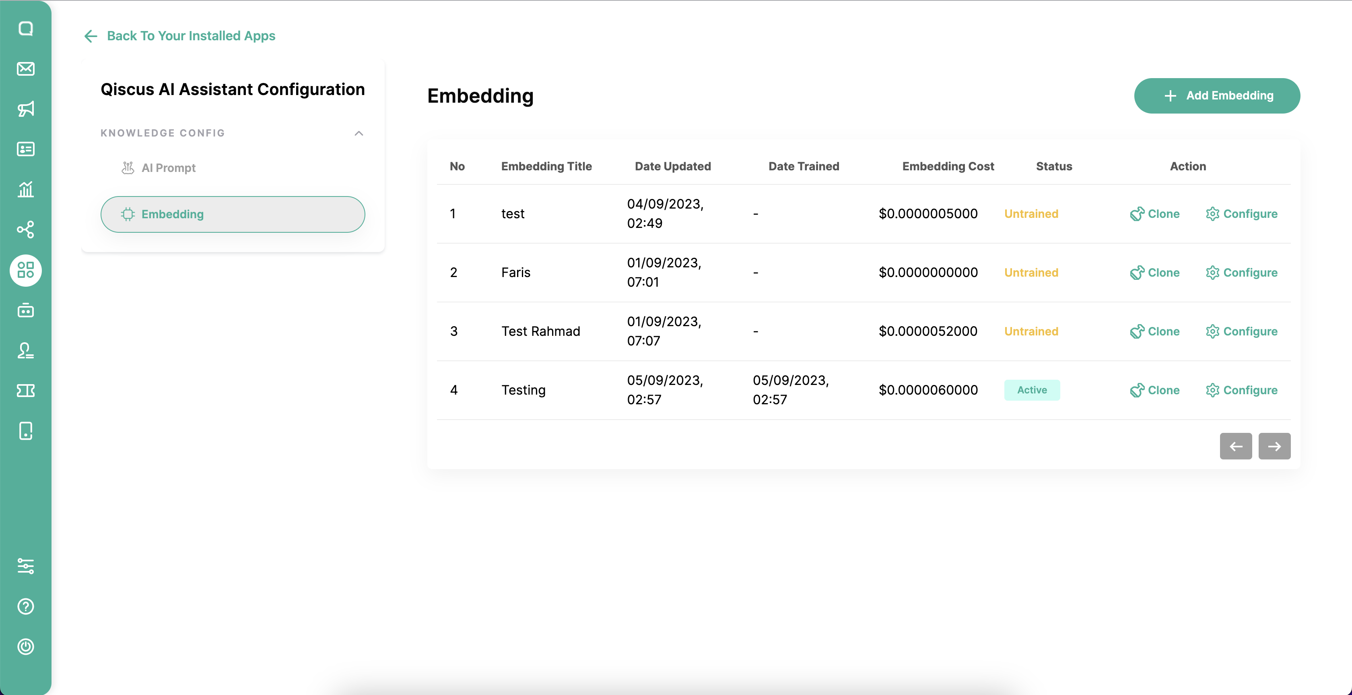Click the logout power icon in sidebar

click(25, 646)
